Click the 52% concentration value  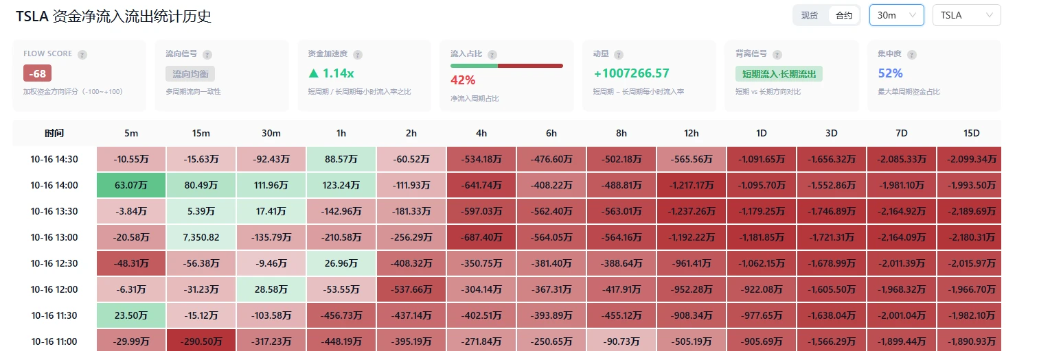[891, 73]
